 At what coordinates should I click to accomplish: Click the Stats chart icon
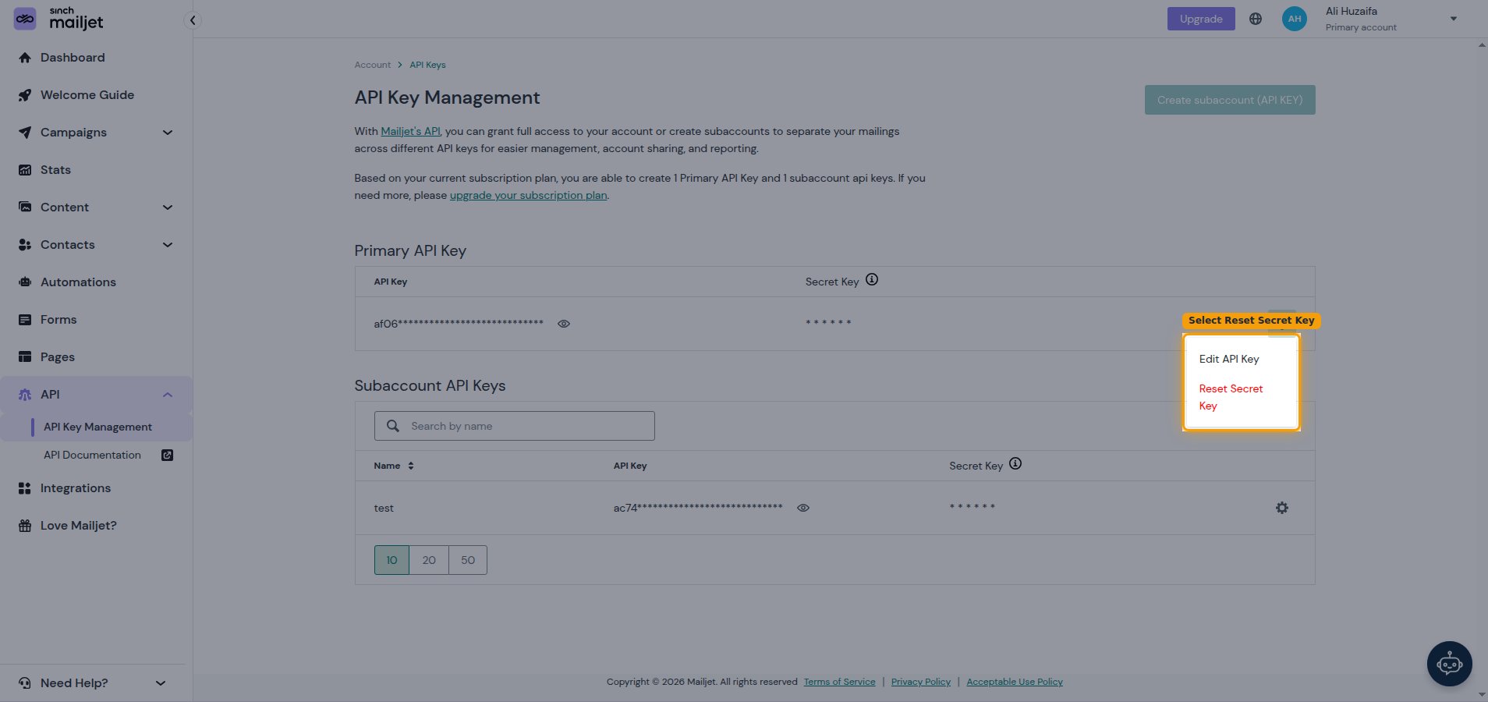point(25,170)
